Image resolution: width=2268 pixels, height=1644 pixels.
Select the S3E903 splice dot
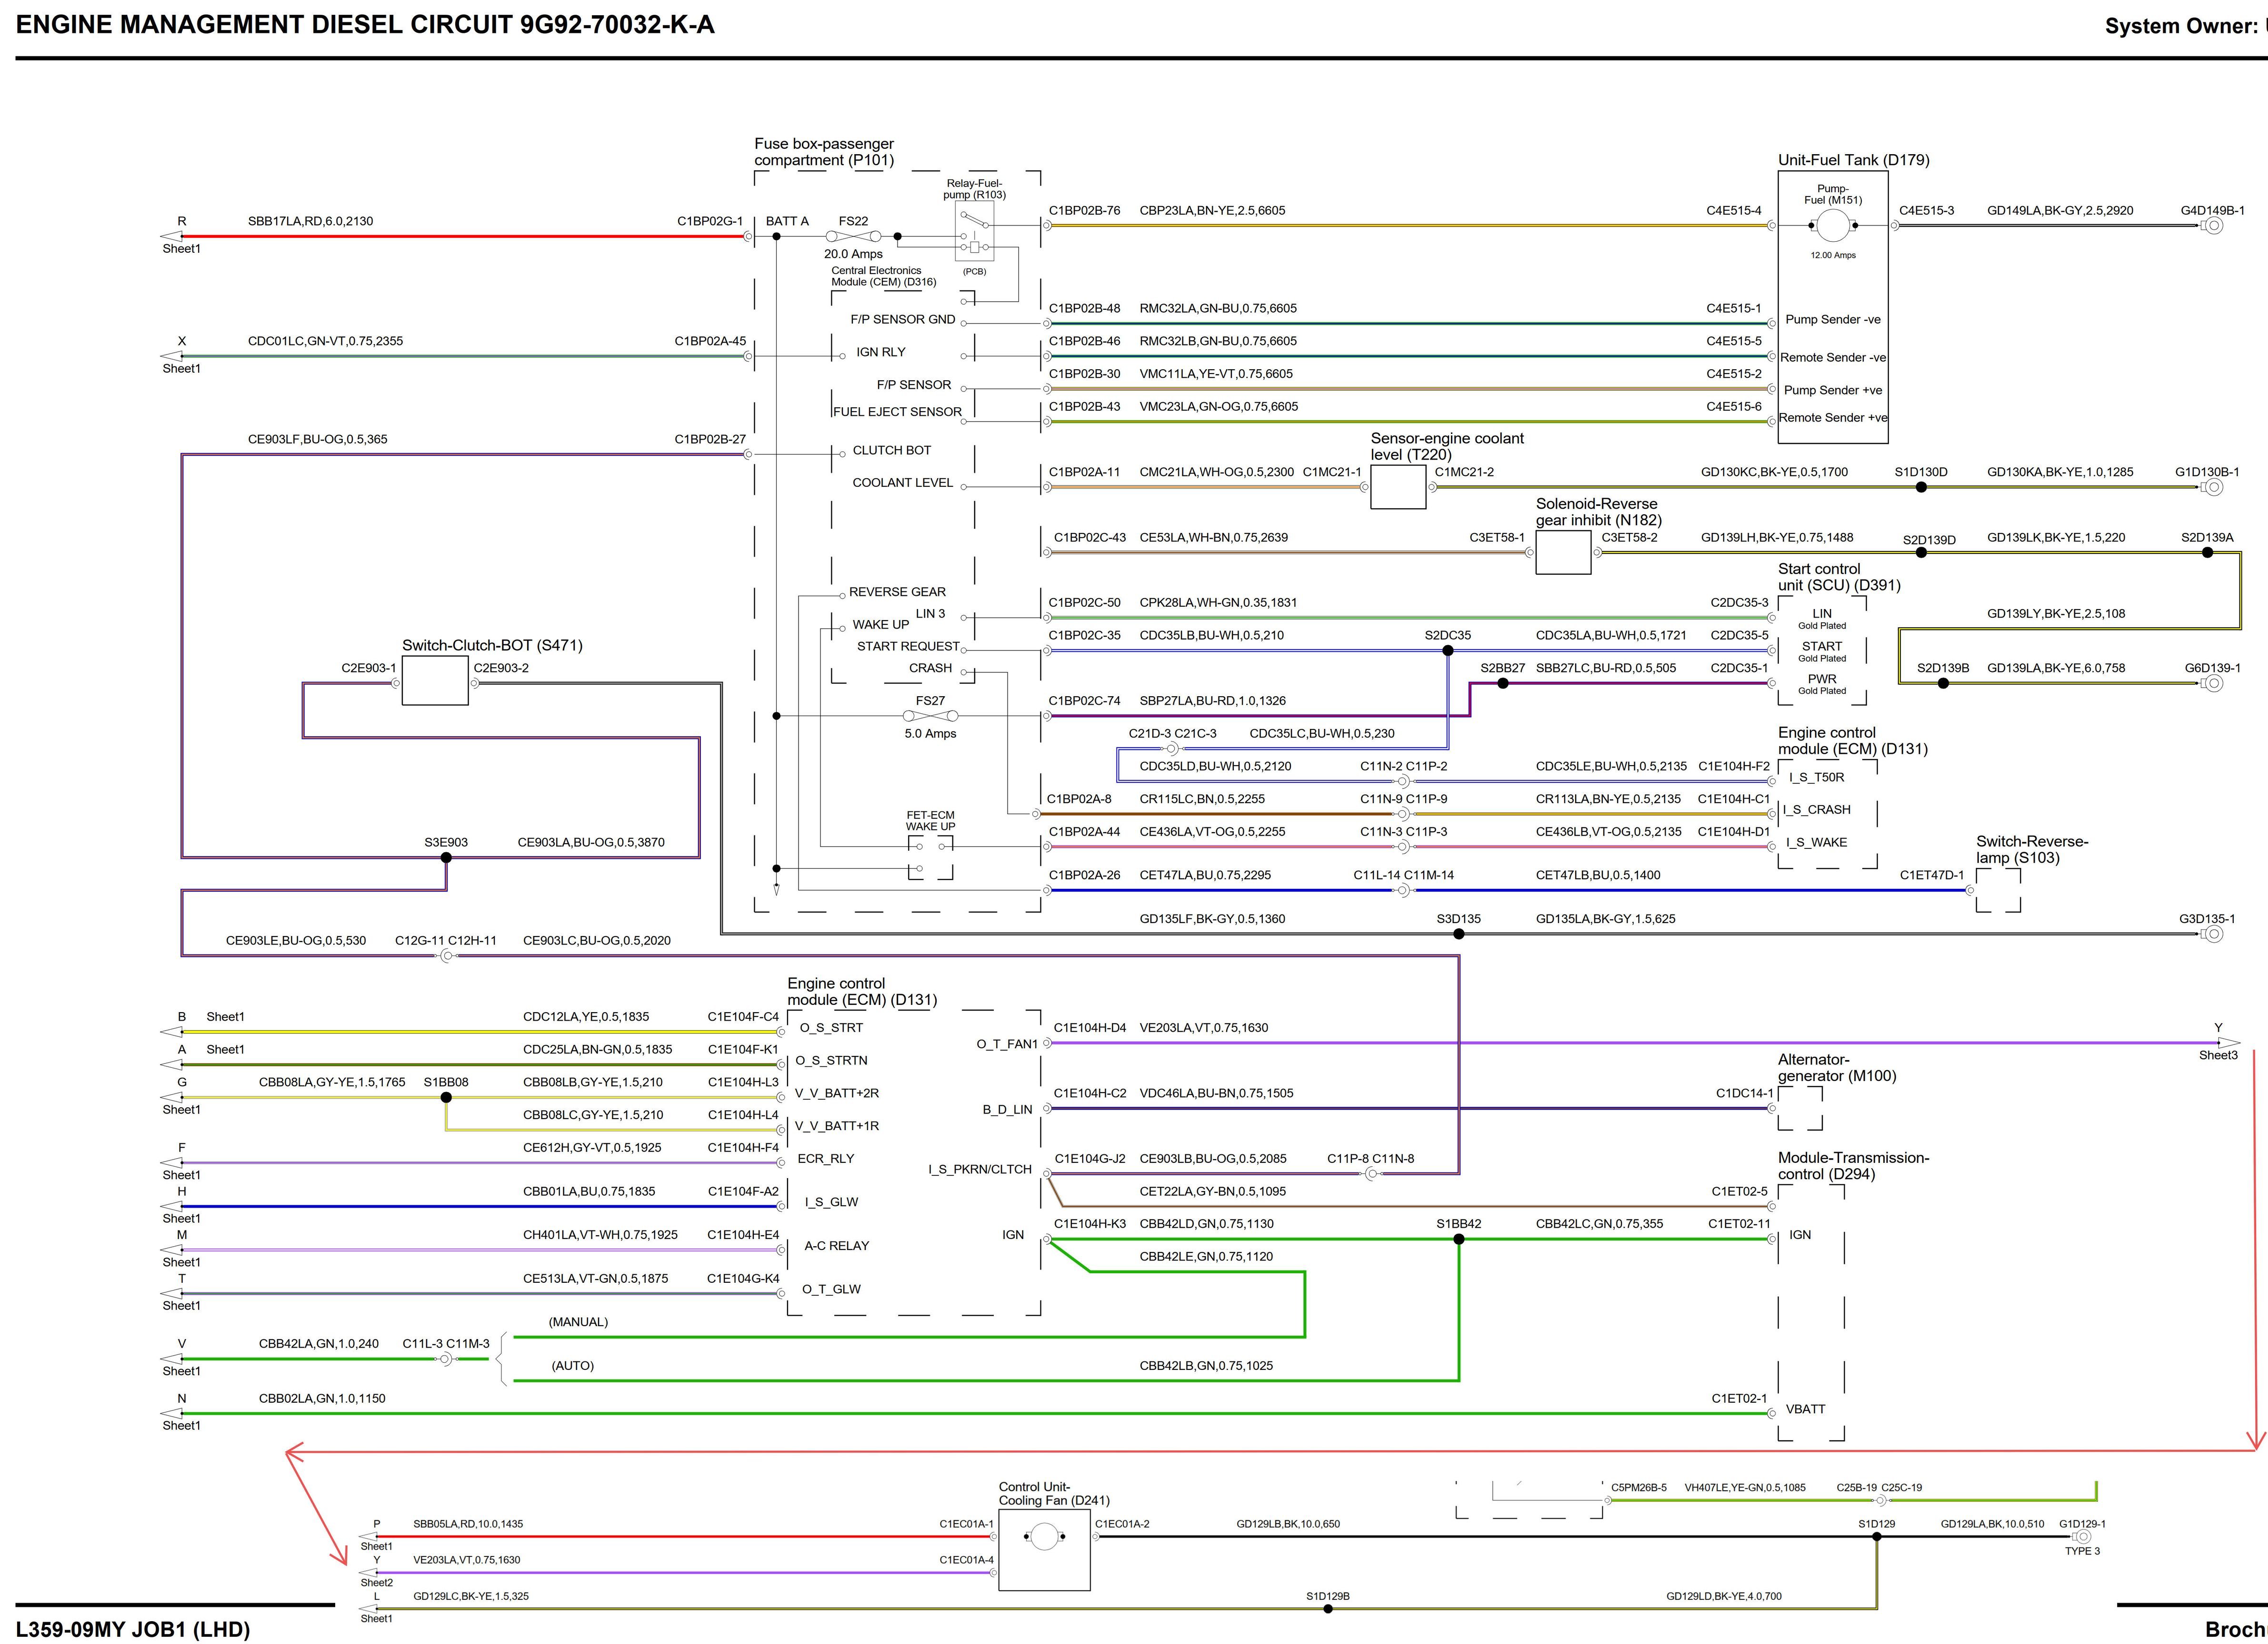[x=446, y=857]
